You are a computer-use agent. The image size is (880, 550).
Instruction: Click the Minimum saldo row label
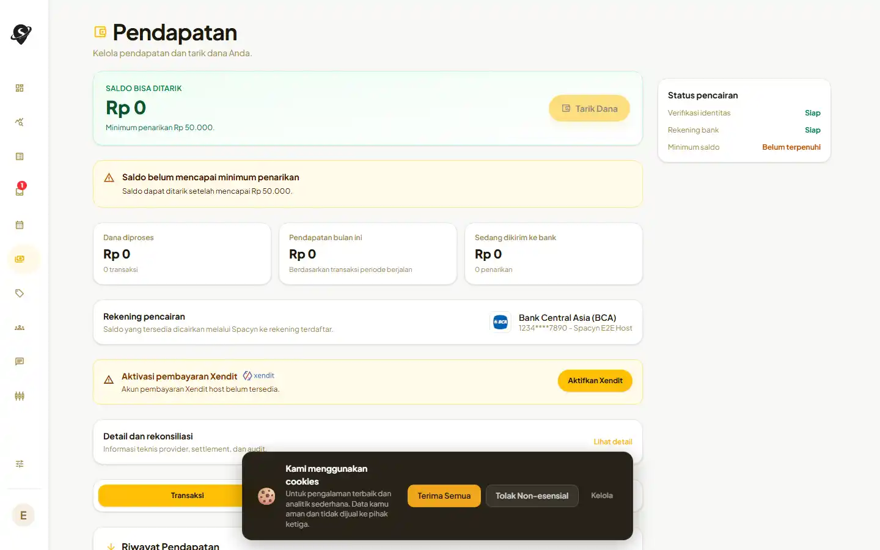tap(694, 147)
